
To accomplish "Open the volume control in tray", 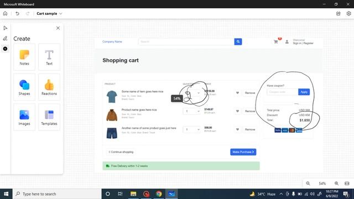I will (312, 194).
